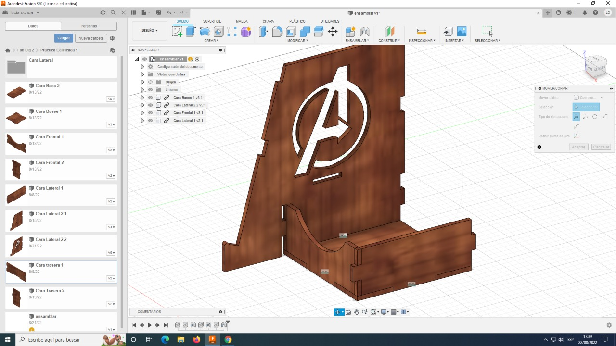The height and width of the screenshot is (346, 616).
Task: Open the CREAR dropdown menu
Action: pos(211,41)
